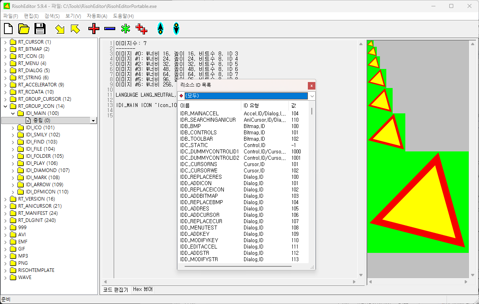Click the RT_MANIFEST folder icon
This screenshot has width=479, height=304.
coord(13,213)
